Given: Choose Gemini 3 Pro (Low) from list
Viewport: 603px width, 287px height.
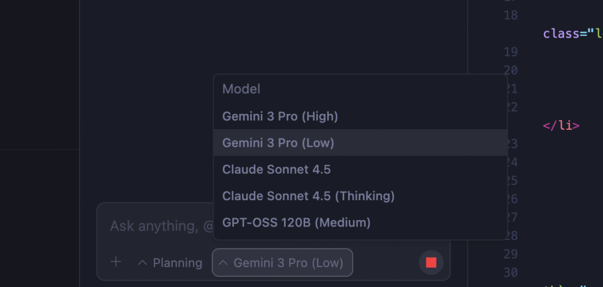Looking at the screenshot, I should 278,143.
